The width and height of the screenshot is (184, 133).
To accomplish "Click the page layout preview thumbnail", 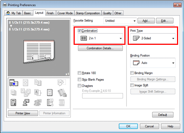I will coord(39,51).
